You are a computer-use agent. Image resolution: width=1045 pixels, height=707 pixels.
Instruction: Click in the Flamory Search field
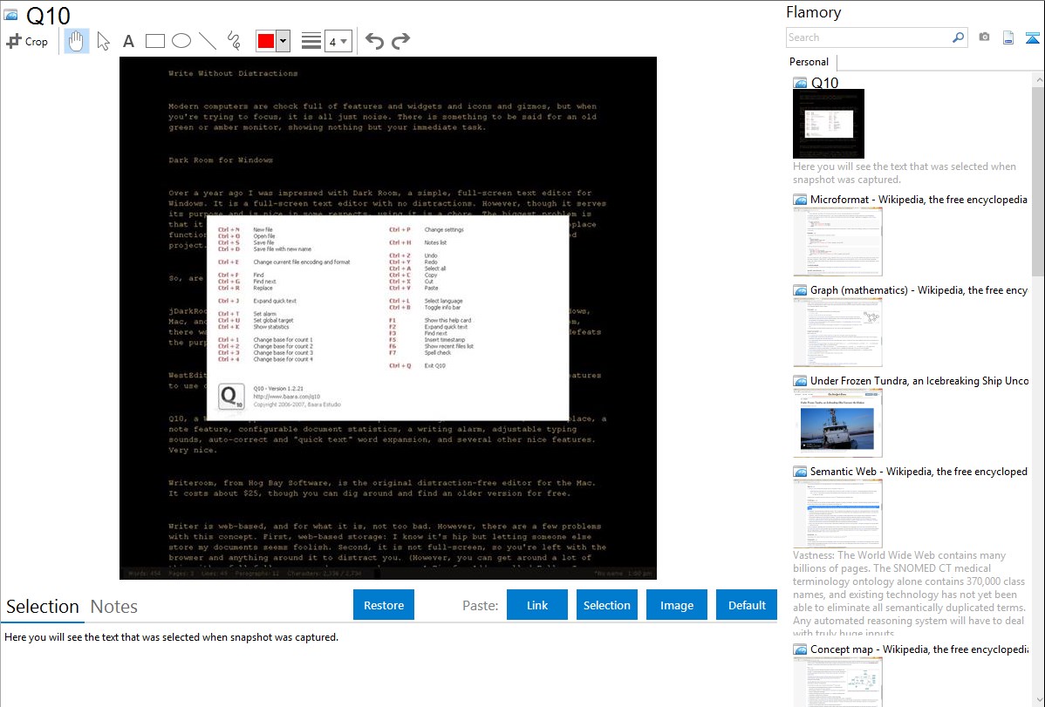(x=868, y=37)
